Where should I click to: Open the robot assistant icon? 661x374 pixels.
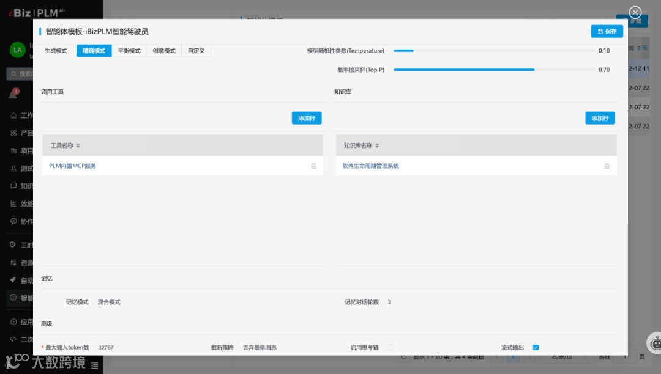(655, 343)
